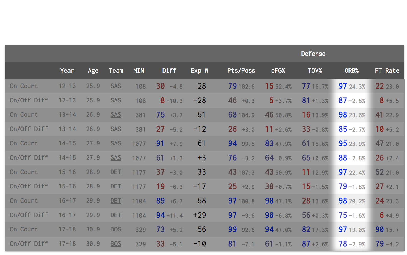Open the DET link in 16-17 On/Off Diff row
Viewport: 407px width, 255px height.
tap(116, 215)
